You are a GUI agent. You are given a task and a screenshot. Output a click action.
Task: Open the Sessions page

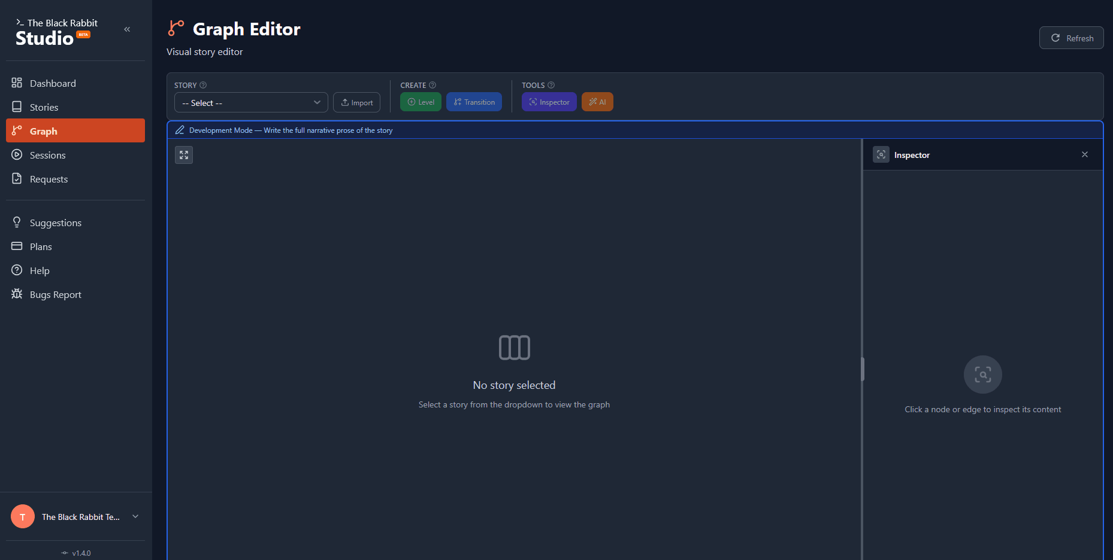pyautogui.click(x=75, y=155)
